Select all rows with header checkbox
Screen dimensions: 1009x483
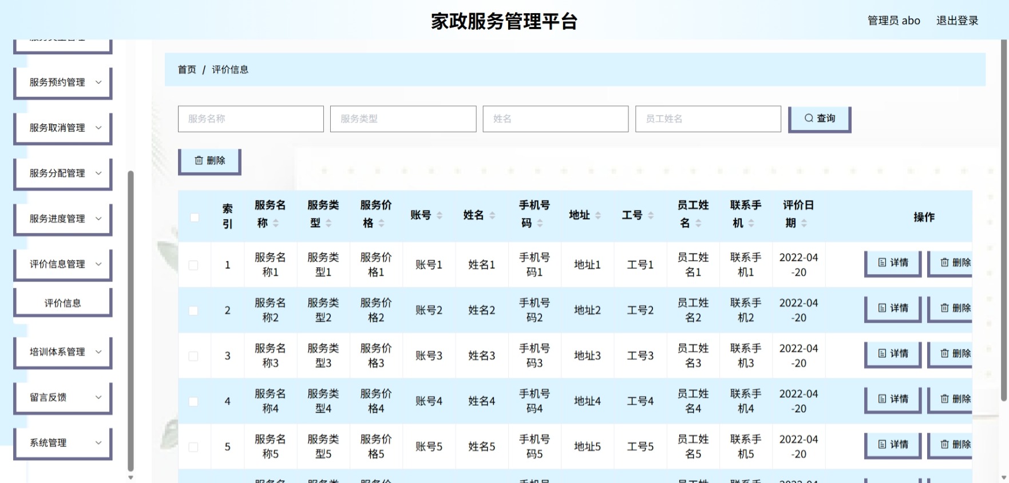tap(195, 217)
